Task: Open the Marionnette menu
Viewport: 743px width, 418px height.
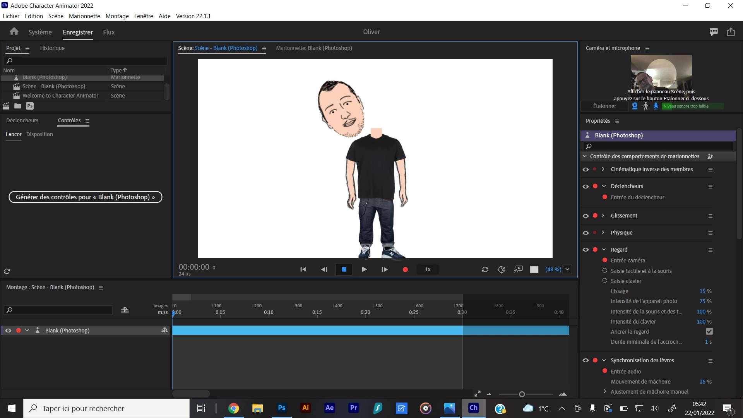Action: click(x=84, y=16)
